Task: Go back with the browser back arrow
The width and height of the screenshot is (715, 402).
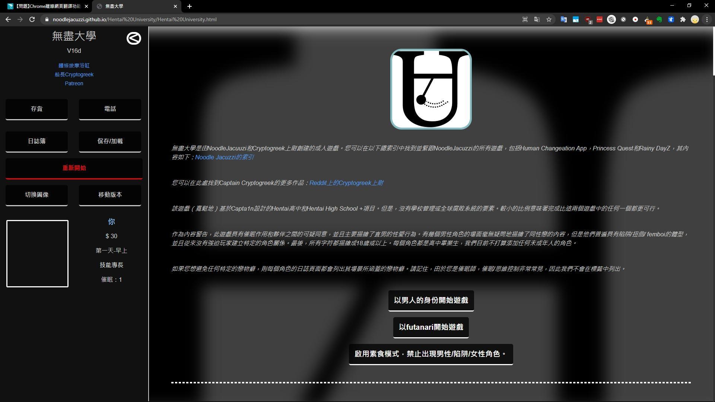Action: (8, 19)
